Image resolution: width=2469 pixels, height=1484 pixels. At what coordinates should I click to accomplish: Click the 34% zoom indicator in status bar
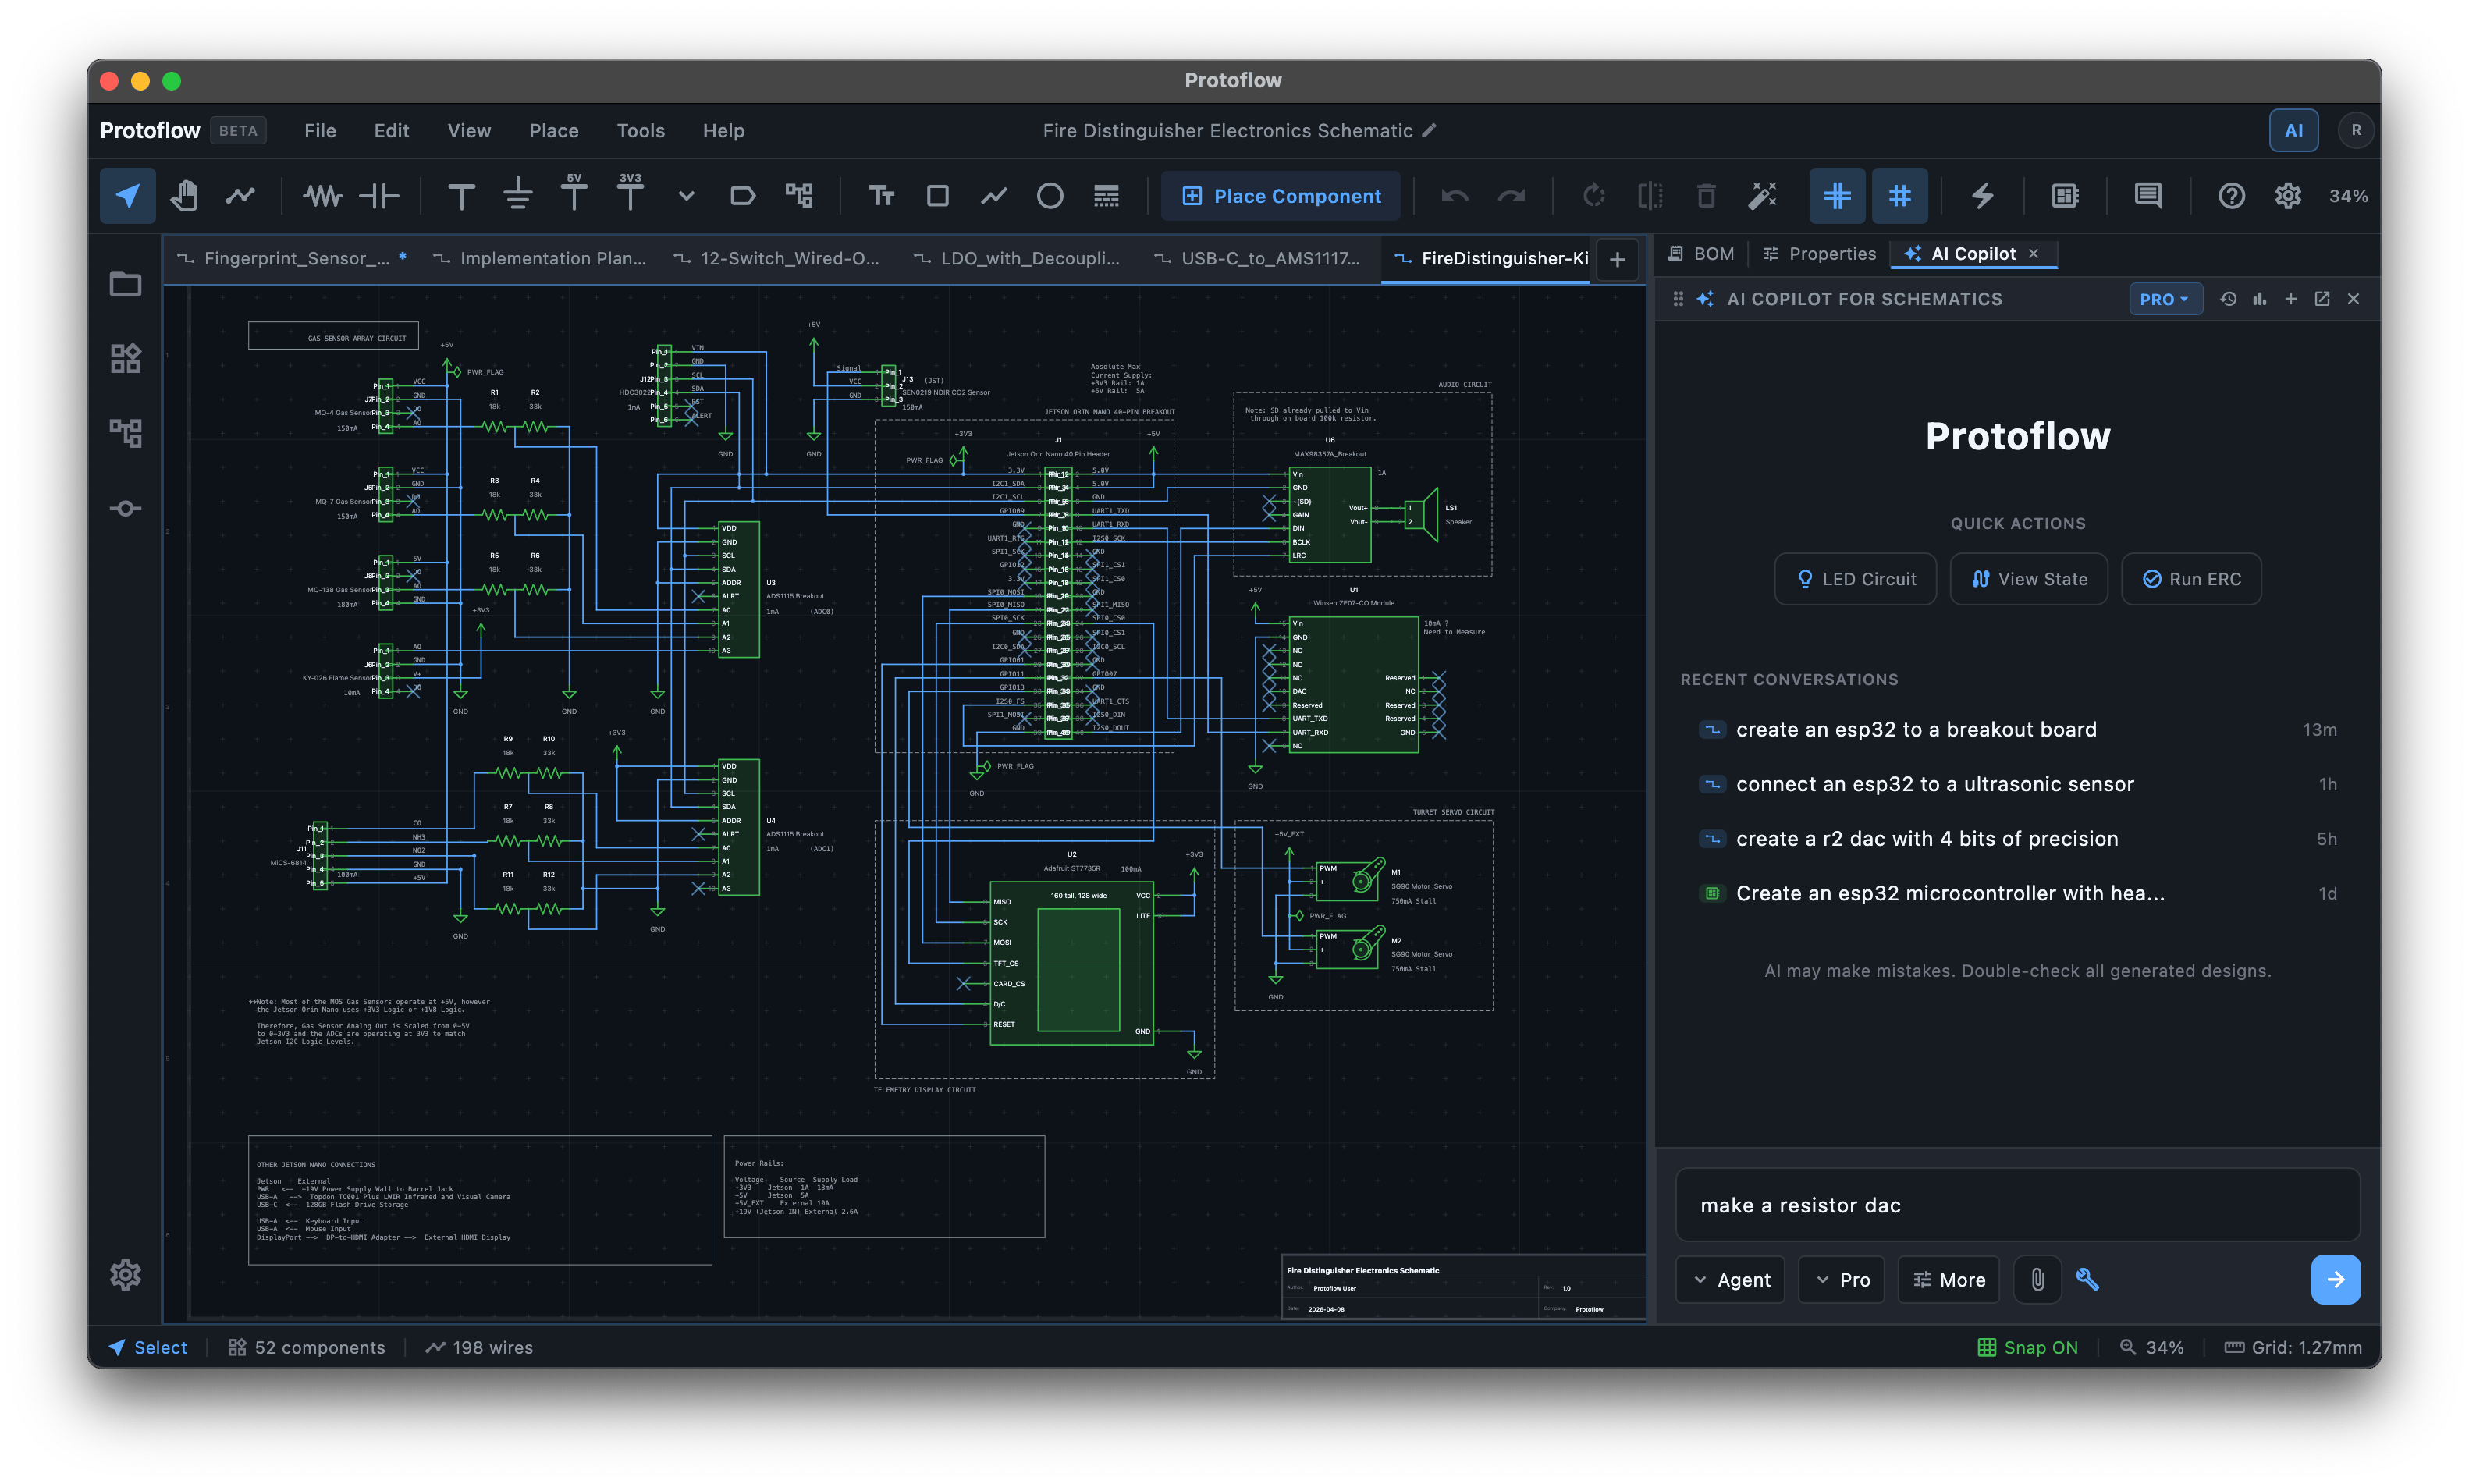click(2151, 1348)
